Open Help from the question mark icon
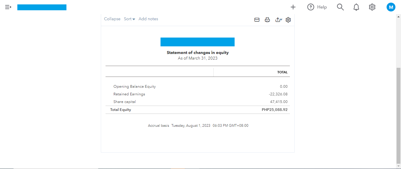The image size is (401, 169). (311, 7)
